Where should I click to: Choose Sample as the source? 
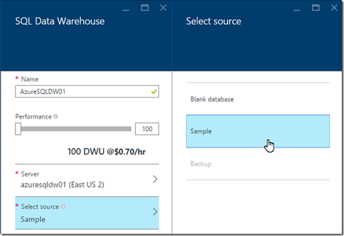tap(258, 131)
